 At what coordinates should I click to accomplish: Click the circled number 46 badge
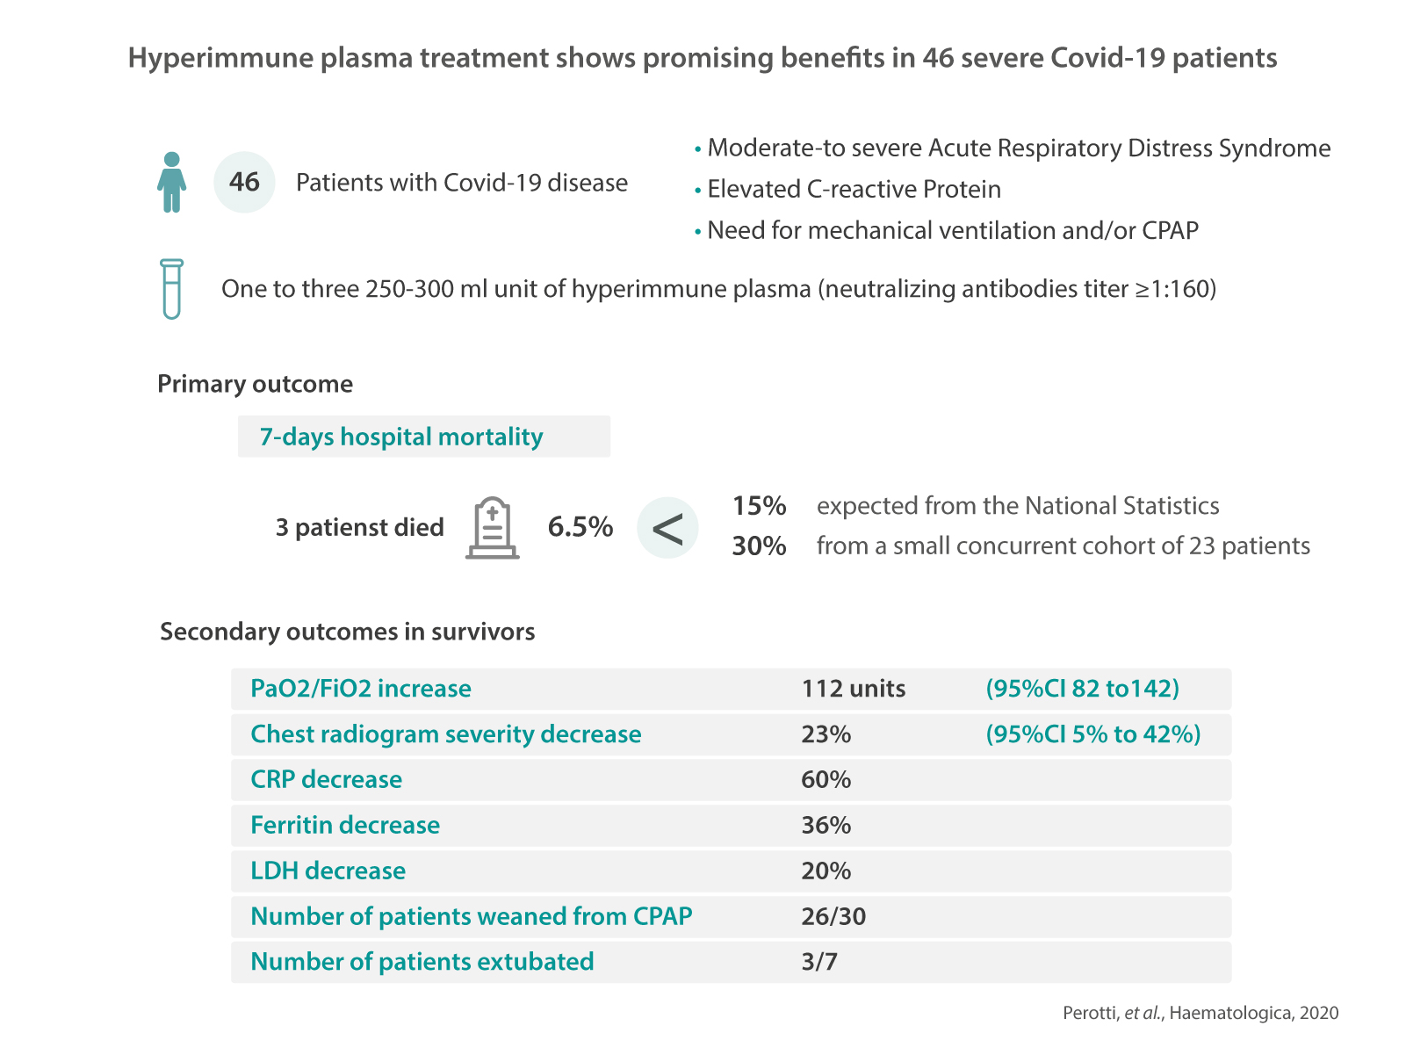pyautogui.click(x=244, y=183)
